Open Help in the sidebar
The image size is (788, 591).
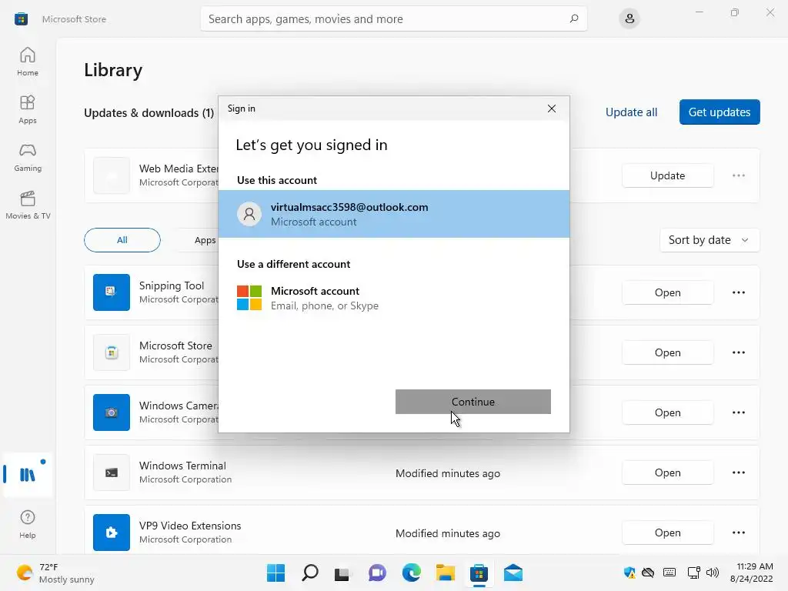[28, 524]
